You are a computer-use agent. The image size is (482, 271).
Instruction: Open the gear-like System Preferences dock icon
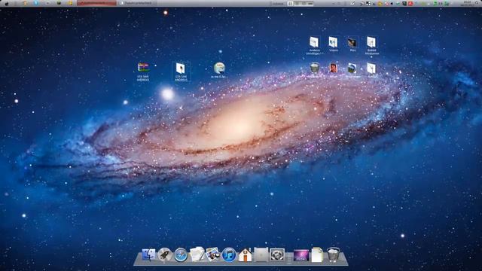(x=277, y=255)
